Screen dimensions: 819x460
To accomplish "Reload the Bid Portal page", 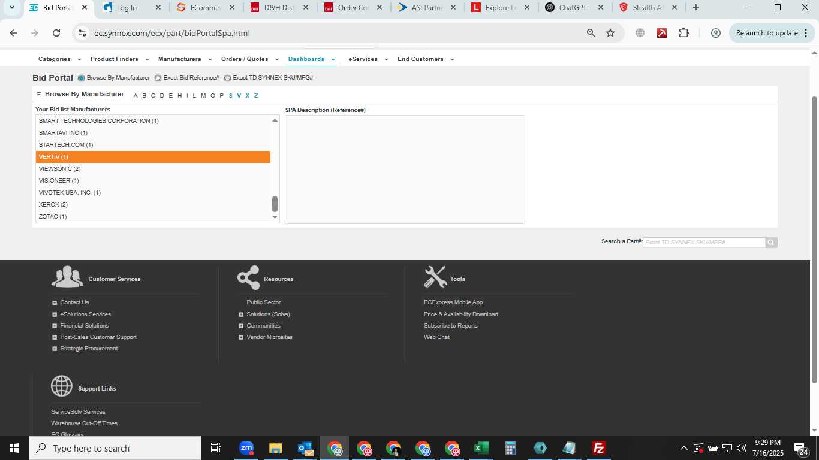I will point(56,33).
